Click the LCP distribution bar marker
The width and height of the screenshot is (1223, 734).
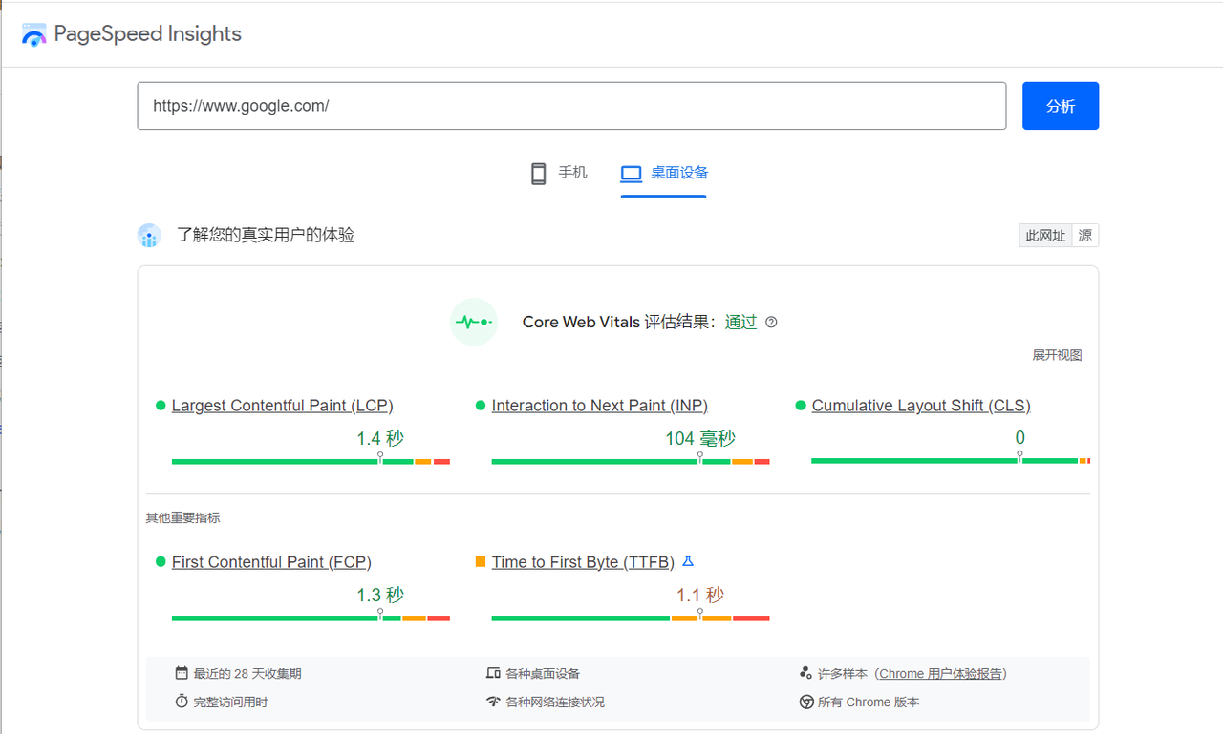380,459
